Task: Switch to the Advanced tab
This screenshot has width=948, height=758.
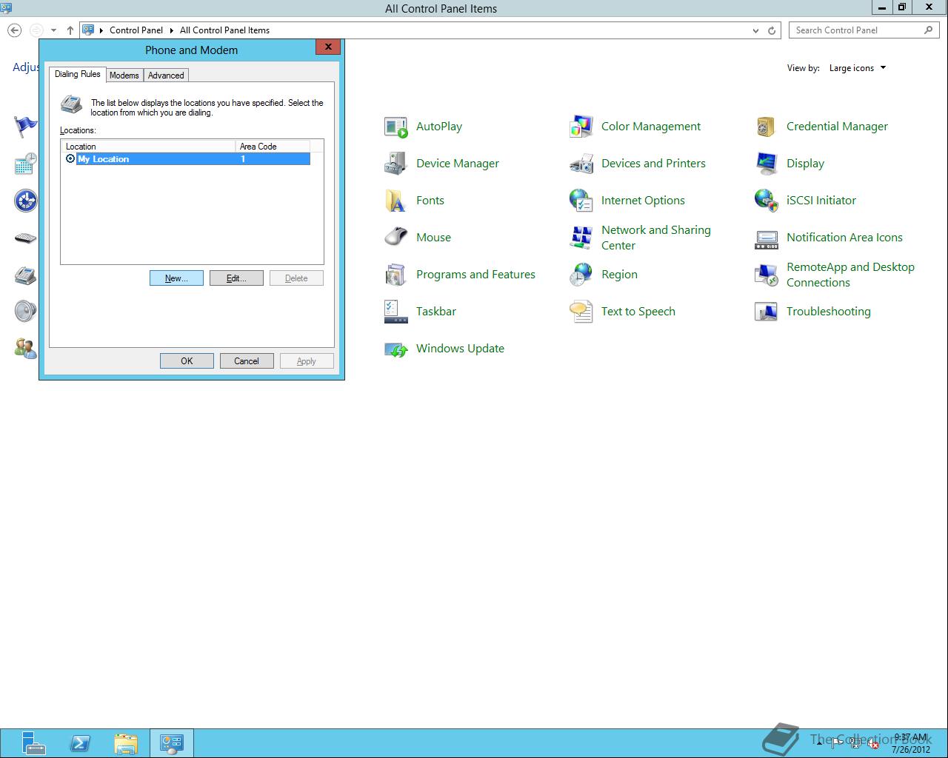Action: [x=165, y=75]
